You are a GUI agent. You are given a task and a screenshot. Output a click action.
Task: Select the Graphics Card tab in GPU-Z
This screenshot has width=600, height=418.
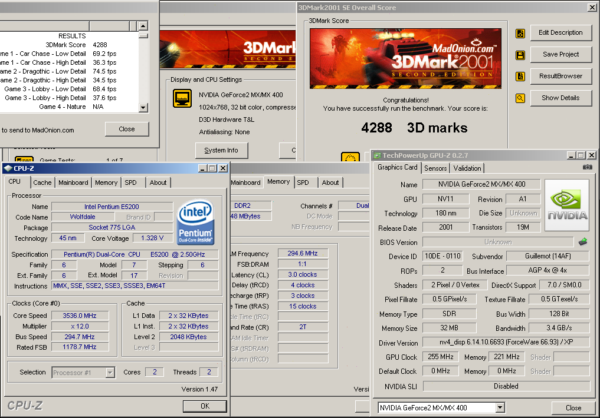pos(397,167)
